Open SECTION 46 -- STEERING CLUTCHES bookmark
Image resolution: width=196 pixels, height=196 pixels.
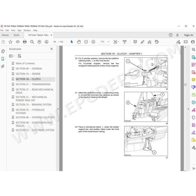click(35, 117)
